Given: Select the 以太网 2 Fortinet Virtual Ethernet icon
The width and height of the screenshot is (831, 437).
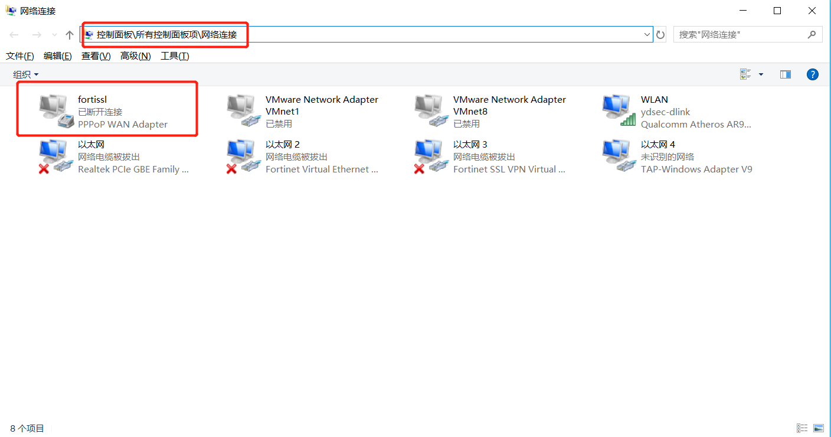Looking at the screenshot, I should pyautogui.click(x=243, y=156).
